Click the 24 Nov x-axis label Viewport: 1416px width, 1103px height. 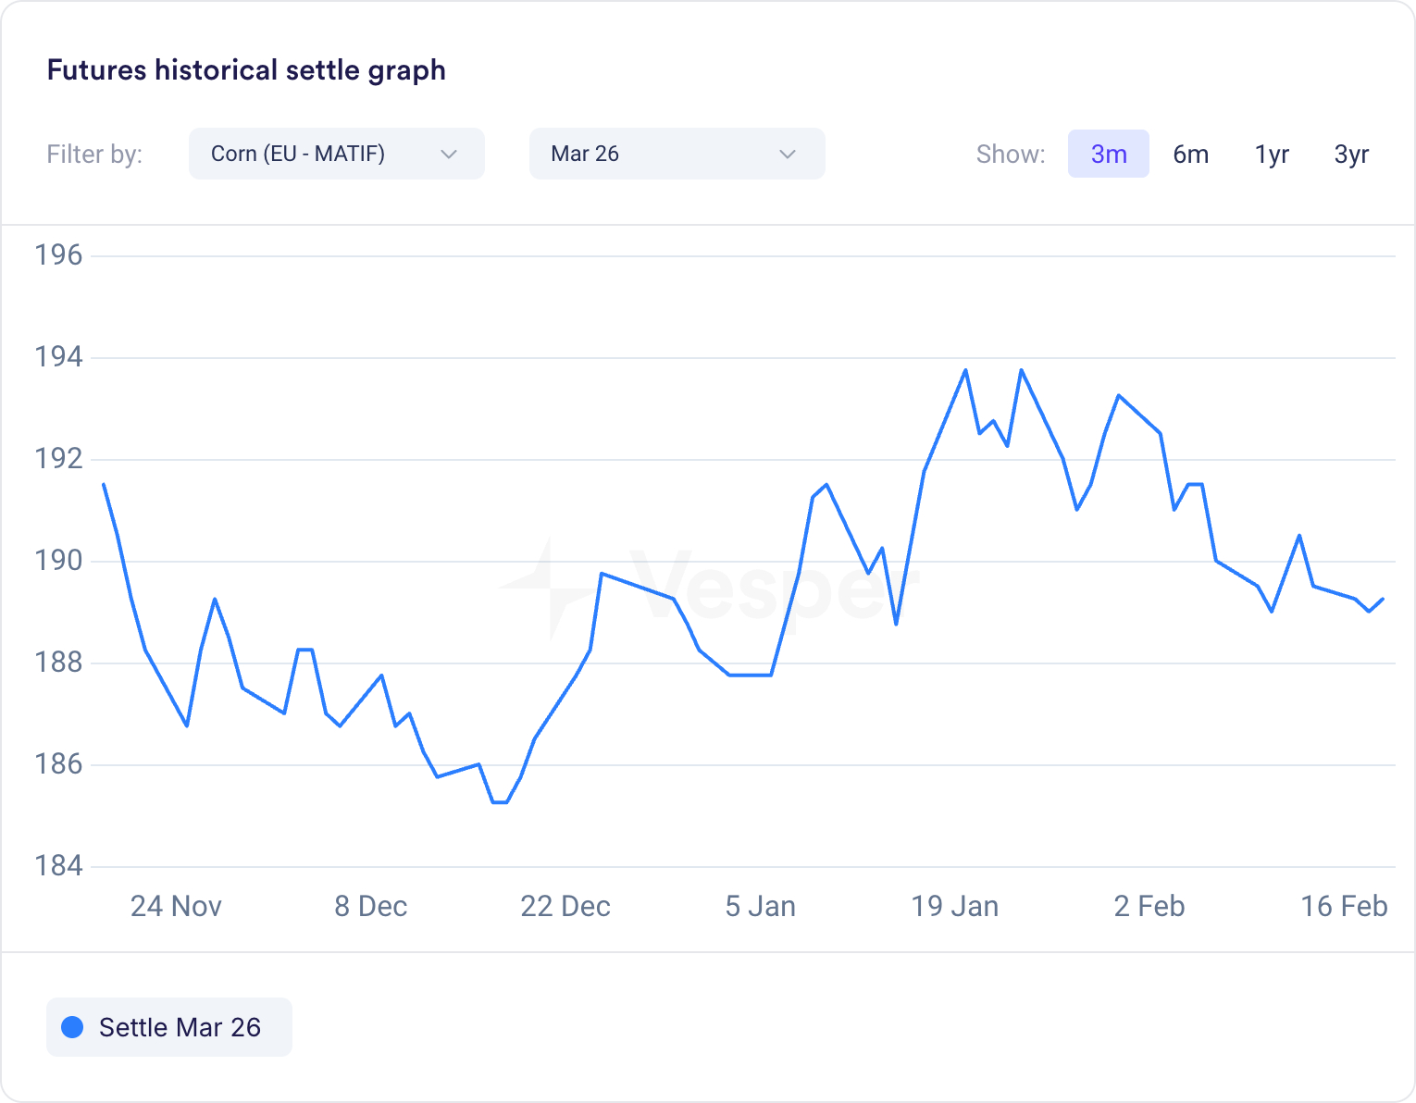point(176,906)
